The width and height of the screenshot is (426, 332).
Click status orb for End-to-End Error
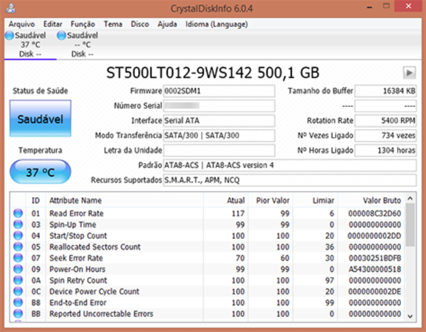coord(18,303)
